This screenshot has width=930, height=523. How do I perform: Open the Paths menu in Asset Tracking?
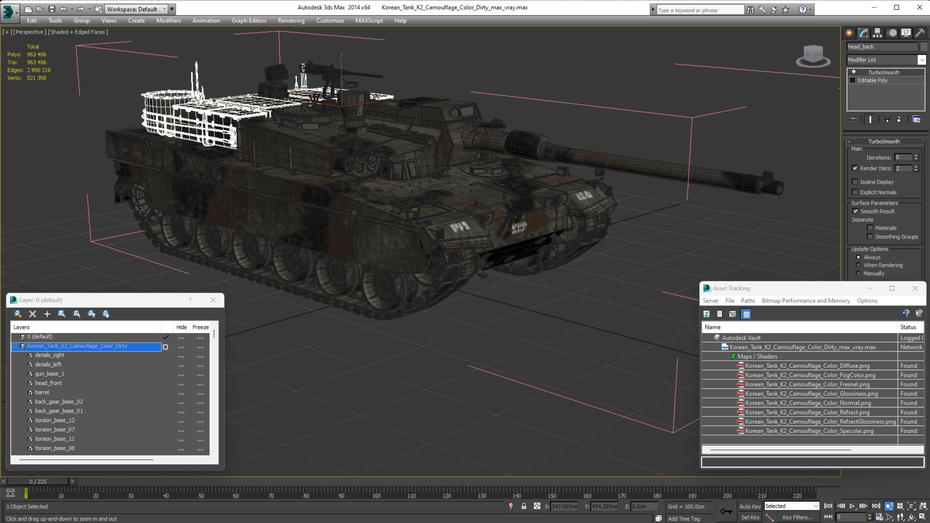click(748, 301)
